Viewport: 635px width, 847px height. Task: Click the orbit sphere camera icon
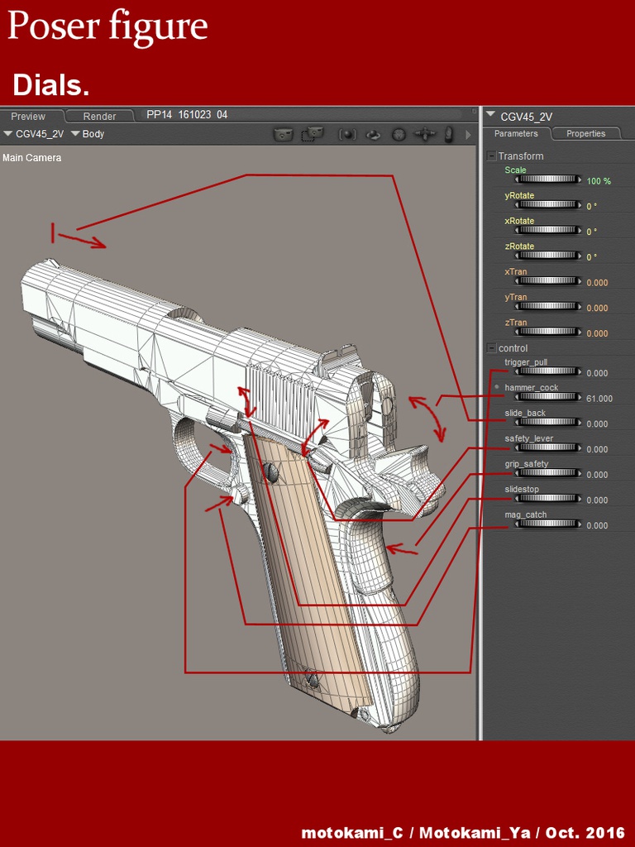coord(373,135)
